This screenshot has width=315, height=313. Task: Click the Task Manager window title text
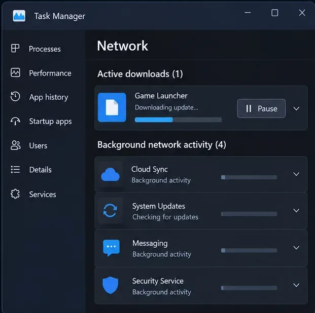pos(60,16)
